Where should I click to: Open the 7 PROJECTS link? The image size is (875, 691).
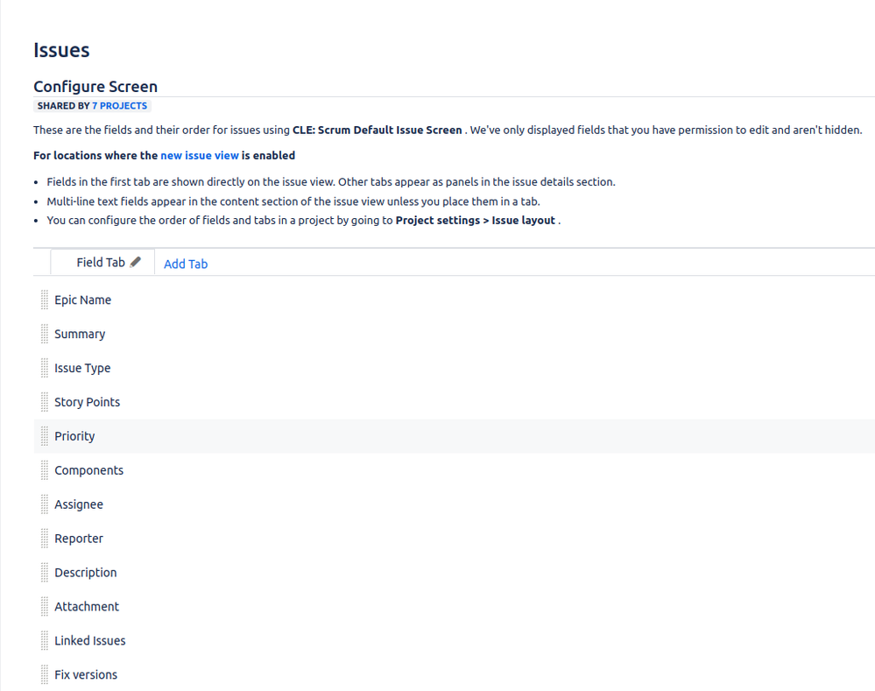click(120, 105)
